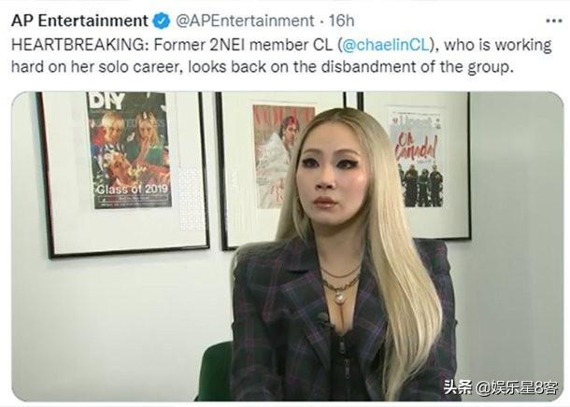Click the 16h tweet timestamp
The width and height of the screenshot is (570, 407).
click(341, 21)
